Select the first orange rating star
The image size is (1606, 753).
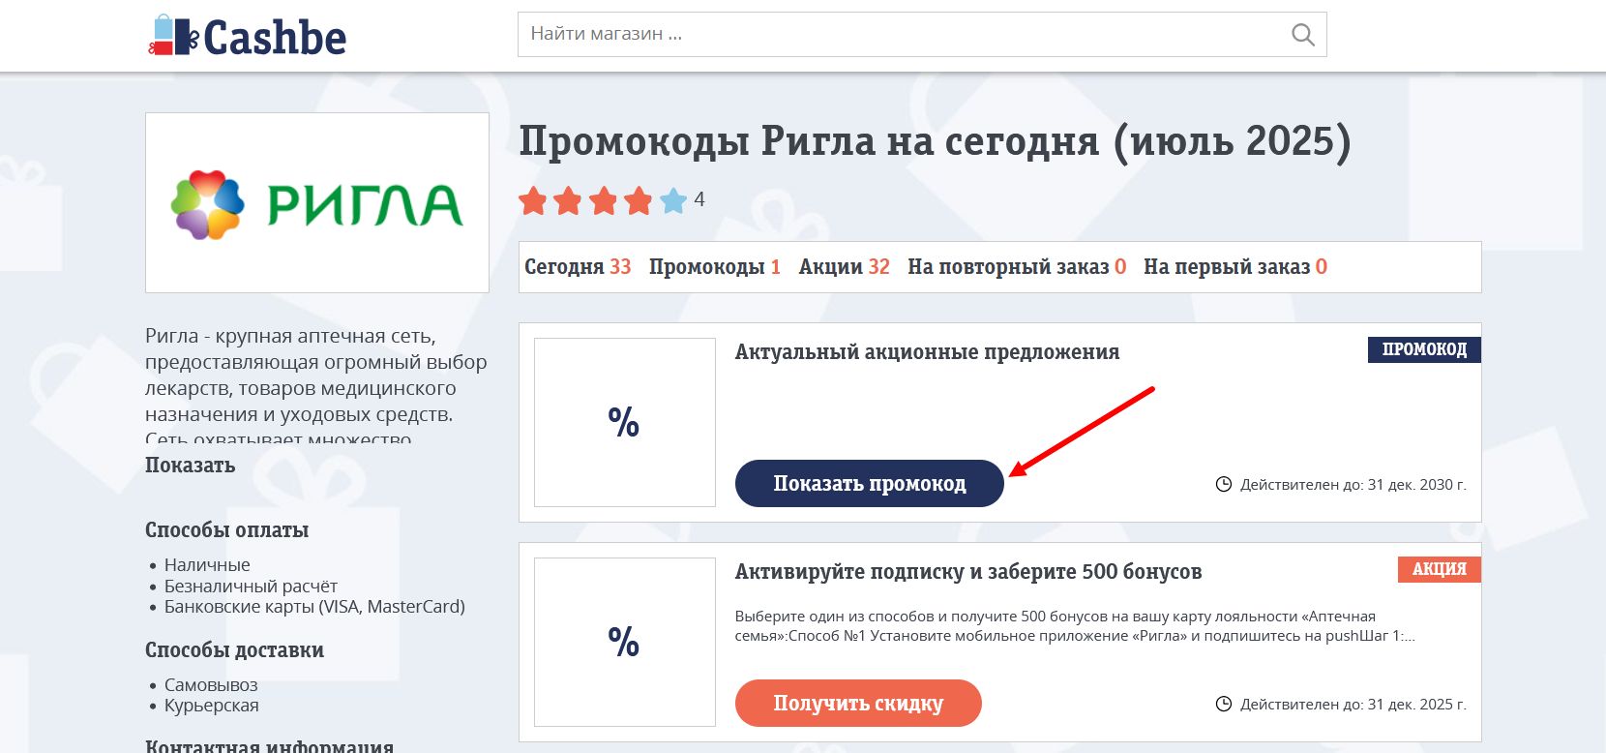pos(533,201)
